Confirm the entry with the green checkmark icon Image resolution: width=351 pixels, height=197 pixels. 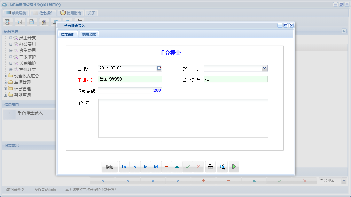click(188, 166)
